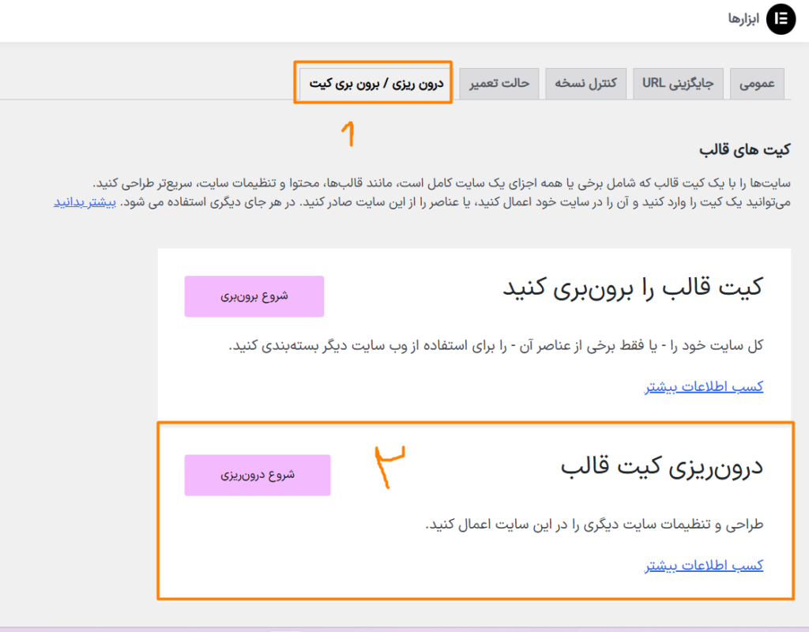Switch to the عمومی (General) tab
The image size is (809, 632).
click(x=757, y=83)
